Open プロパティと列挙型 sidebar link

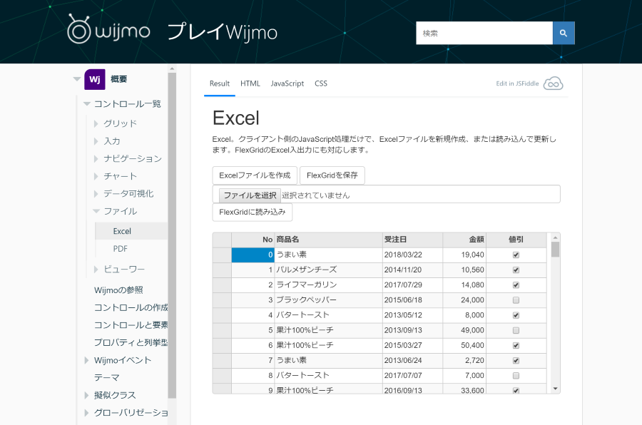131,343
